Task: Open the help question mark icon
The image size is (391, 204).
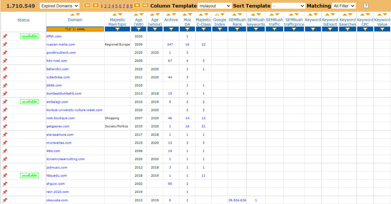Action: click(366, 5)
